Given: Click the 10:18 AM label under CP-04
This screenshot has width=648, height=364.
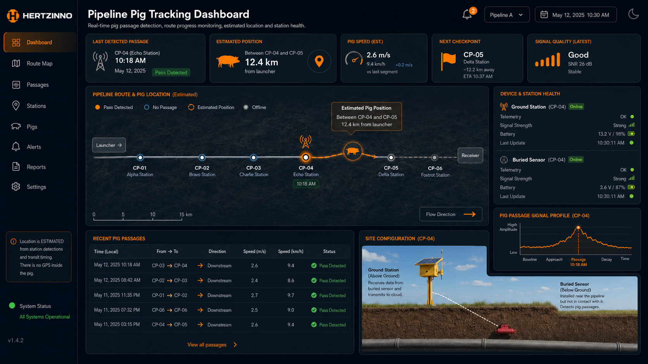Looking at the screenshot, I should [x=306, y=184].
